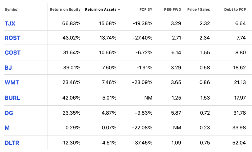Click the sort arrow next to Return on Assets

coord(119,9)
